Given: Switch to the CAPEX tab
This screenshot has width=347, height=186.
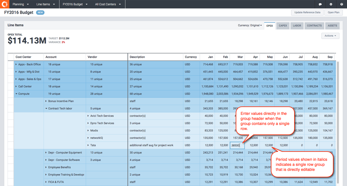Looking at the screenshot, I should (283, 26).
